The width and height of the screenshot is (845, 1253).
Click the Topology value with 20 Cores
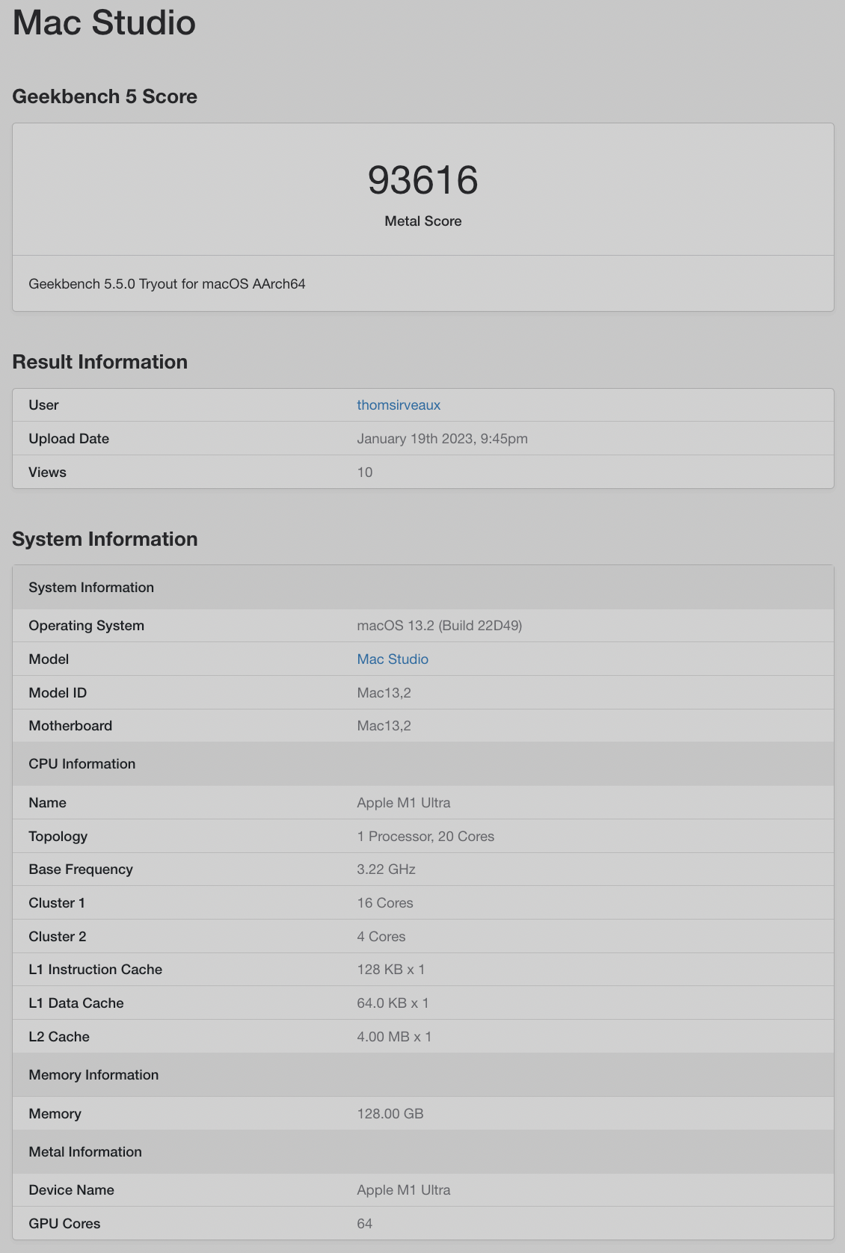pos(425,837)
